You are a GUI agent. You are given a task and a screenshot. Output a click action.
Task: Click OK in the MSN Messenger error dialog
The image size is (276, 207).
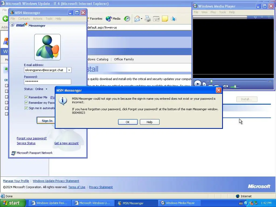coord(128,122)
